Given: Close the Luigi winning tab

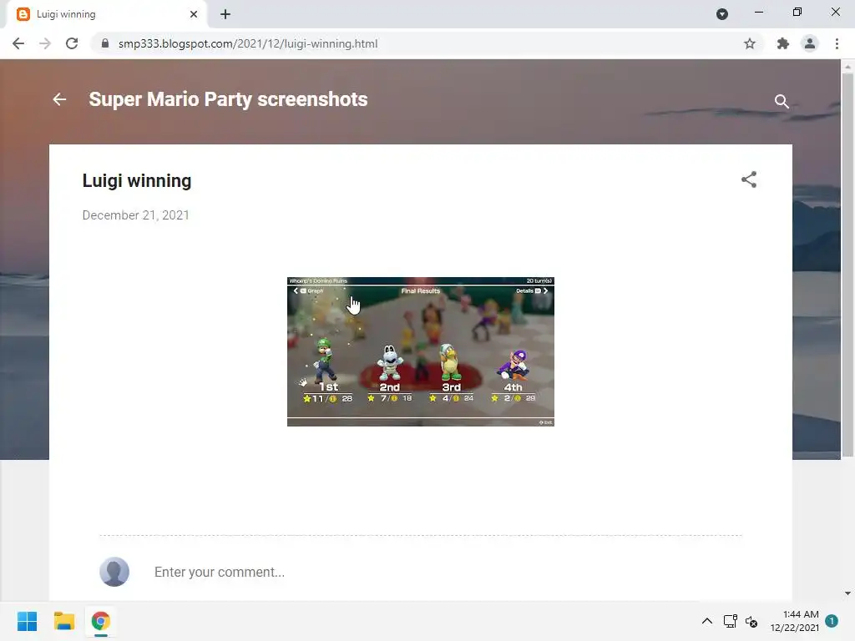Looking at the screenshot, I should (194, 14).
